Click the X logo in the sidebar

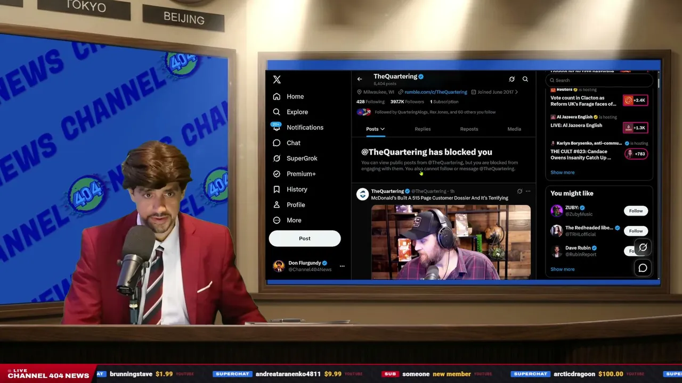click(277, 80)
